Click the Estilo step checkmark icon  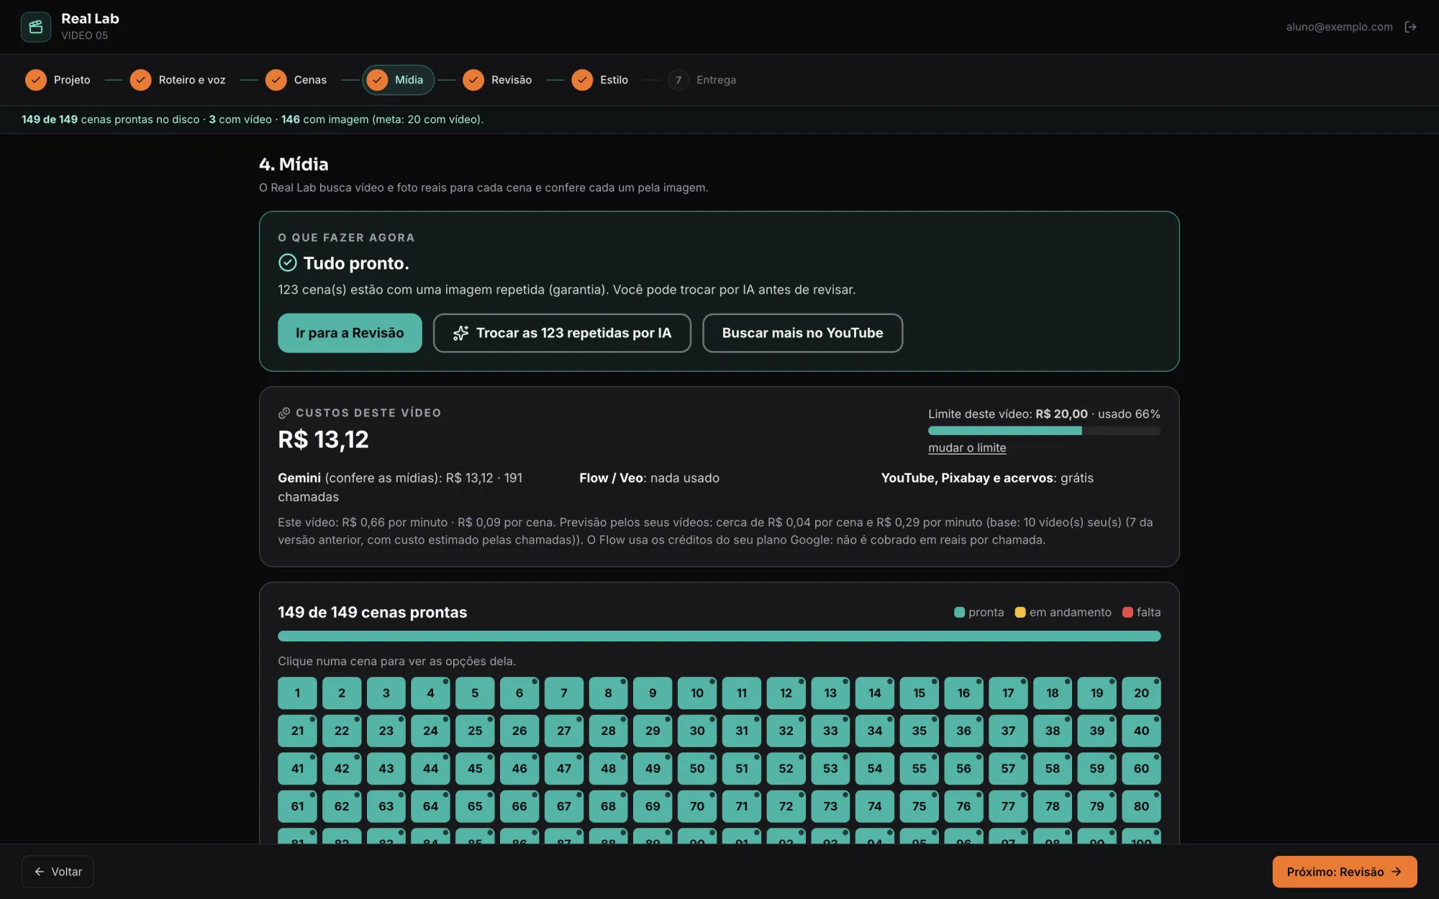[582, 80]
